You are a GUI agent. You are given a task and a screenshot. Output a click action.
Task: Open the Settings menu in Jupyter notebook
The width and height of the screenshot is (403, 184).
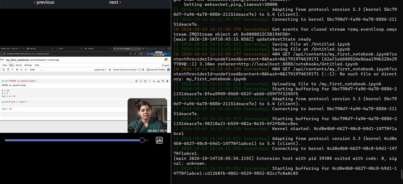pos(28,65)
